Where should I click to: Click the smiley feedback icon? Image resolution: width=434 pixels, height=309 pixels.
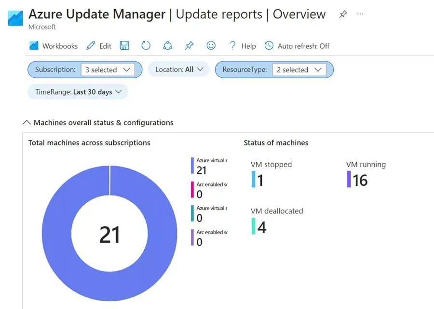211,45
